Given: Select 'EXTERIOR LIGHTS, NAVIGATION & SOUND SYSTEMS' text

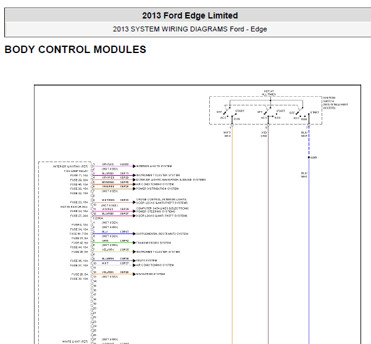Looking at the screenshot, I should point(171,179).
